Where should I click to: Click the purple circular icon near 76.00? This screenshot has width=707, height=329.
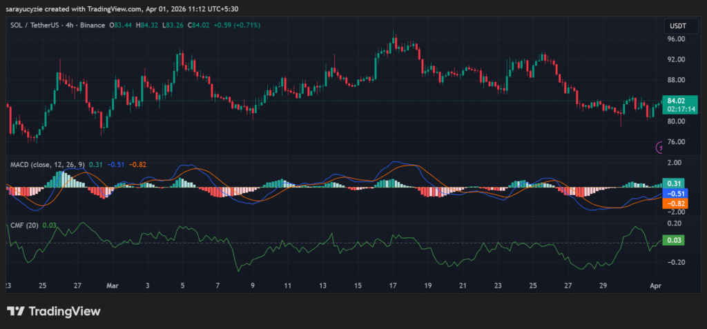pos(659,147)
